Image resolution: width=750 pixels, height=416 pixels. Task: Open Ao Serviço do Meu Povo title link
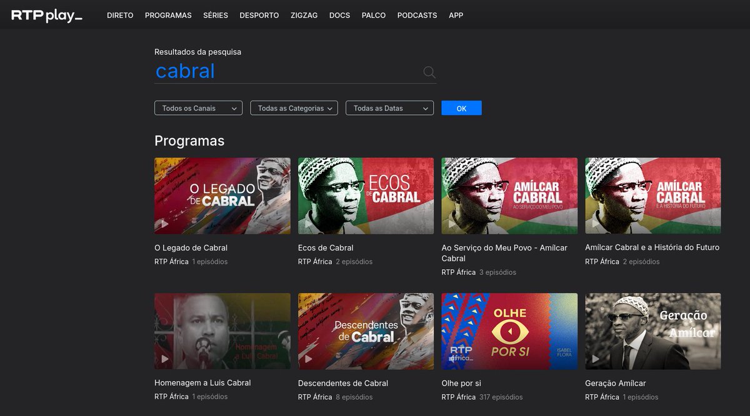point(504,253)
